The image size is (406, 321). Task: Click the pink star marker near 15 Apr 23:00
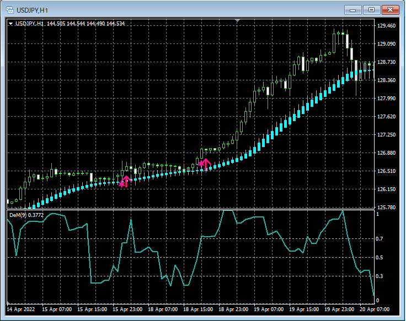click(122, 184)
